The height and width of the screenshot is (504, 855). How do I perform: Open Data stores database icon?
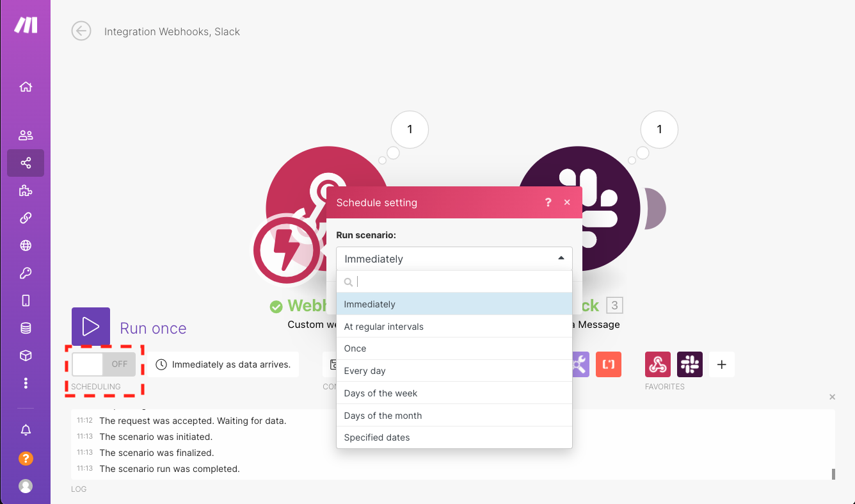[26, 329]
